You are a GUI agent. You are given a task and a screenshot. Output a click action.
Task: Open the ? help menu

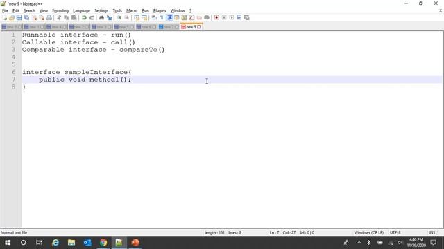click(190, 11)
